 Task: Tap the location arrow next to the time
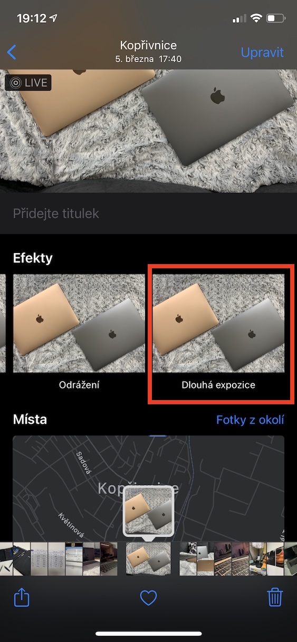[x=53, y=18]
